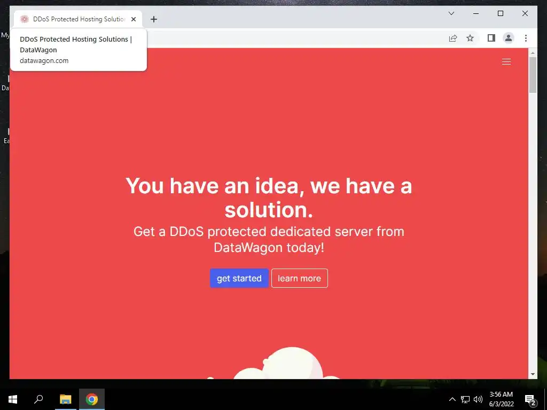Show hidden system tray icons
The height and width of the screenshot is (410, 547).
tap(452, 399)
